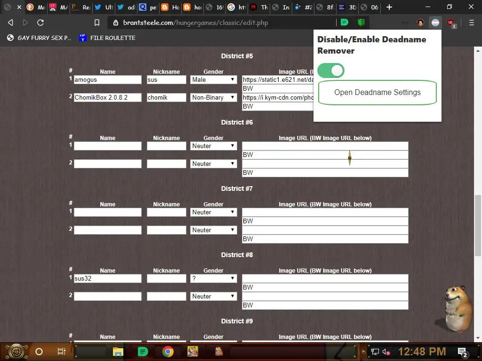Switch to the DuckDuckGo tab labeled Ma
The height and width of the screenshot is (361, 482).
pyautogui.click(x=36, y=7)
